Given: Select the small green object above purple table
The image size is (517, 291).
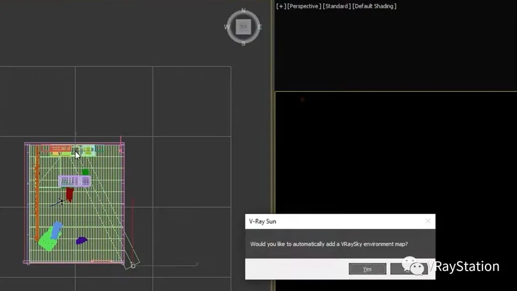Looking at the screenshot, I should (85, 172).
